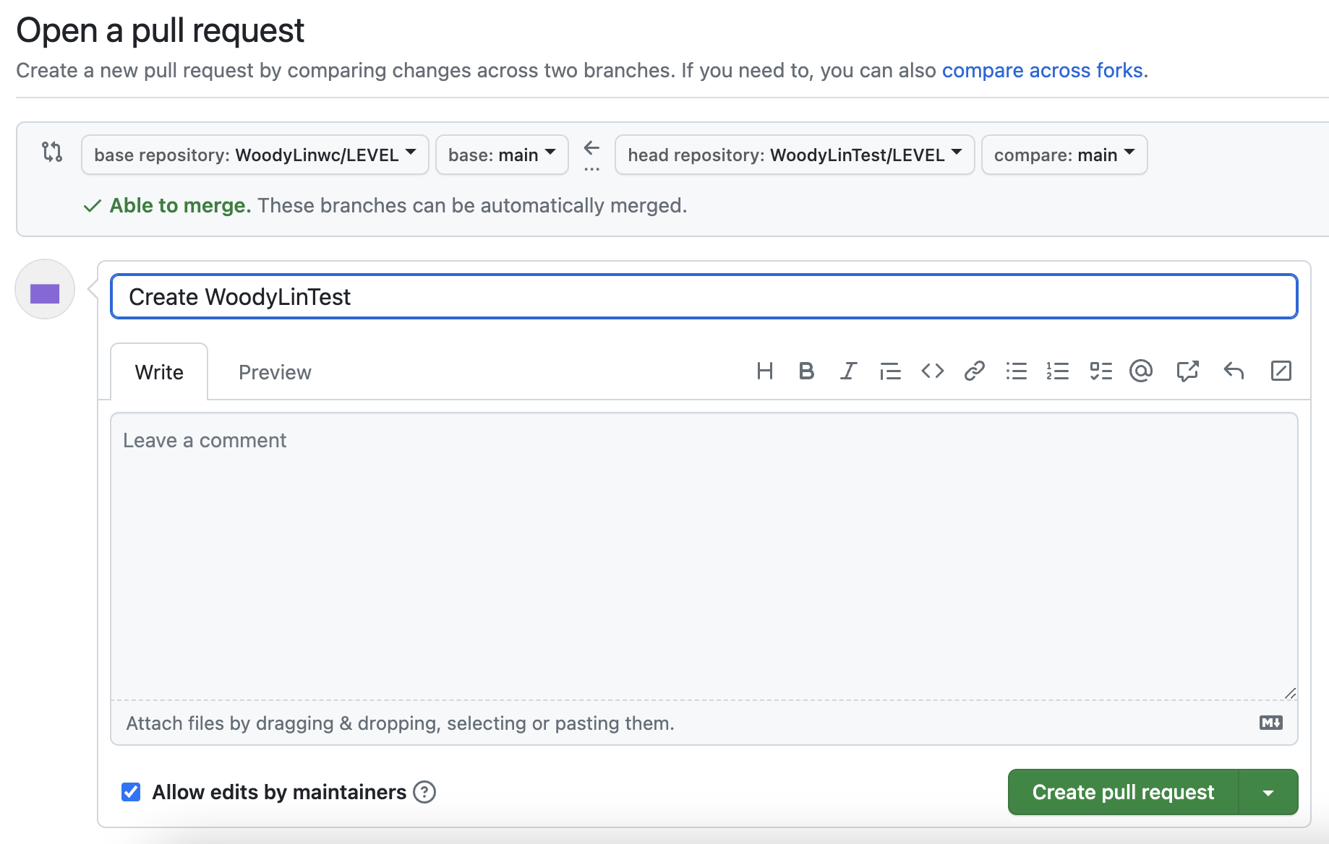Switch to the Preview tab

(x=275, y=371)
